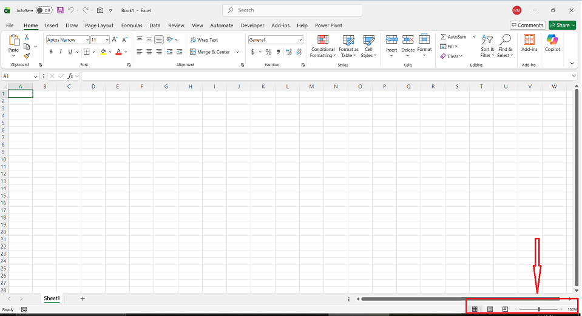Increase indent in Alignment group
This screenshot has height=316, width=582.
click(x=179, y=52)
